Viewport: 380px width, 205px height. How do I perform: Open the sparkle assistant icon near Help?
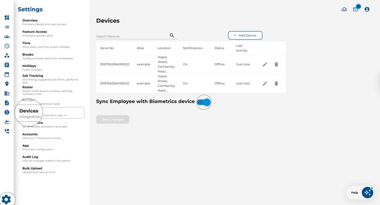(x=368, y=193)
